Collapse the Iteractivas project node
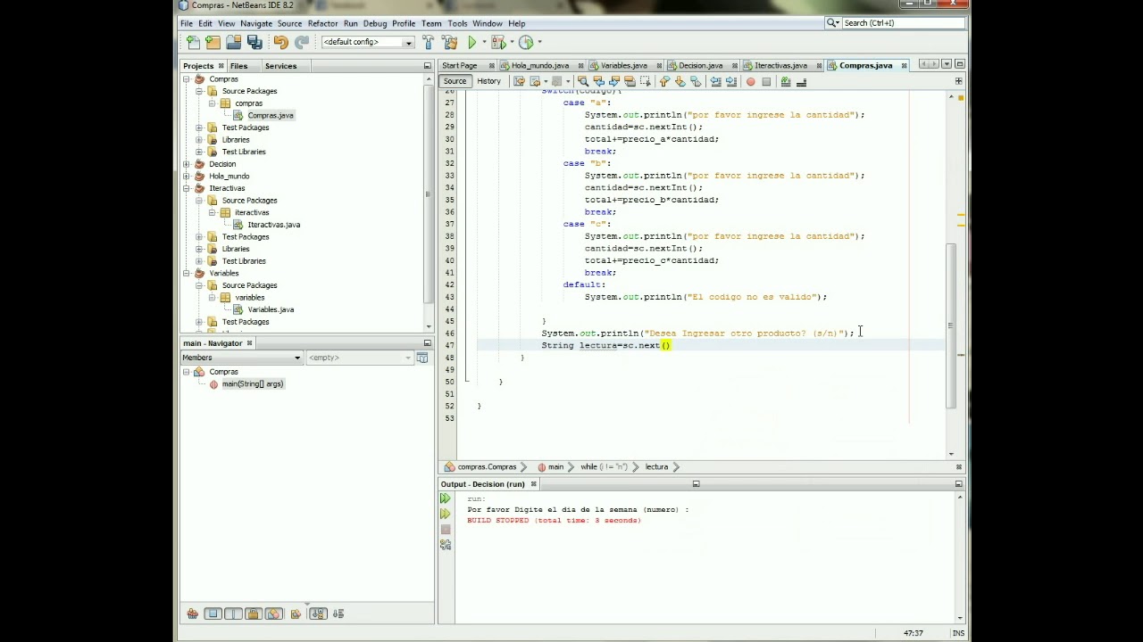 pos(187,188)
